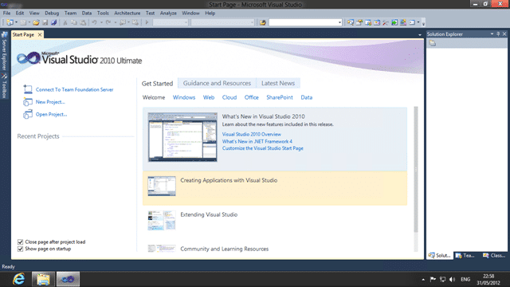Screen dimensions: 510x287
Task: Open File Explorer from taskbar
Action: tap(43, 279)
